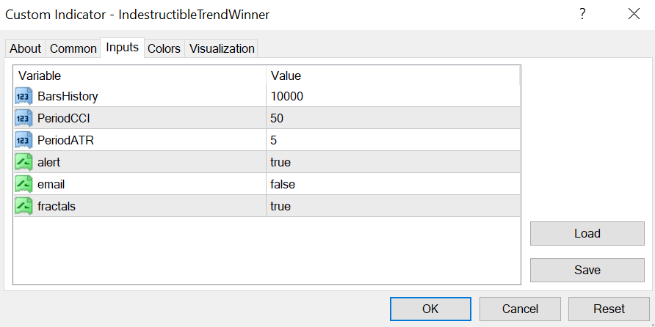Viewport: 655px width, 327px height.
Task: Switch to the About tab
Action: tap(25, 48)
